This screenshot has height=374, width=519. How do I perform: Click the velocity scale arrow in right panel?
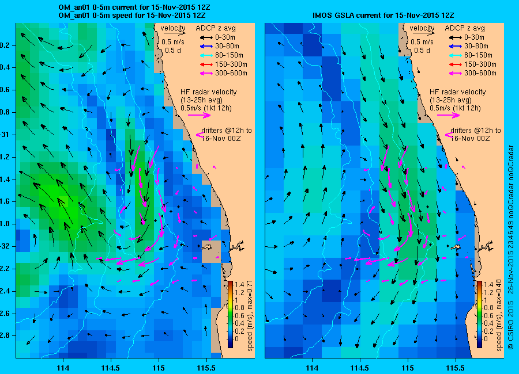pyautogui.click(x=424, y=33)
